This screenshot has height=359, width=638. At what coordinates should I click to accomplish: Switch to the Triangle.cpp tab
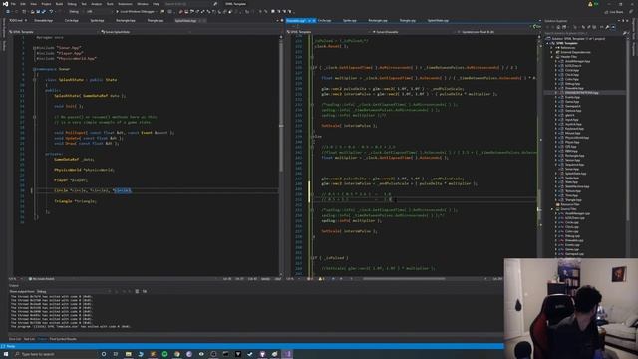click(x=408, y=20)
